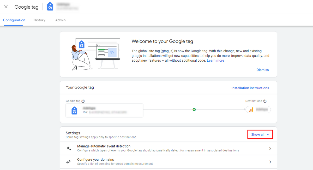This screenshot has width=313, height=170.
Task: Click the welcome illustration image
Action: pos(96,54)
